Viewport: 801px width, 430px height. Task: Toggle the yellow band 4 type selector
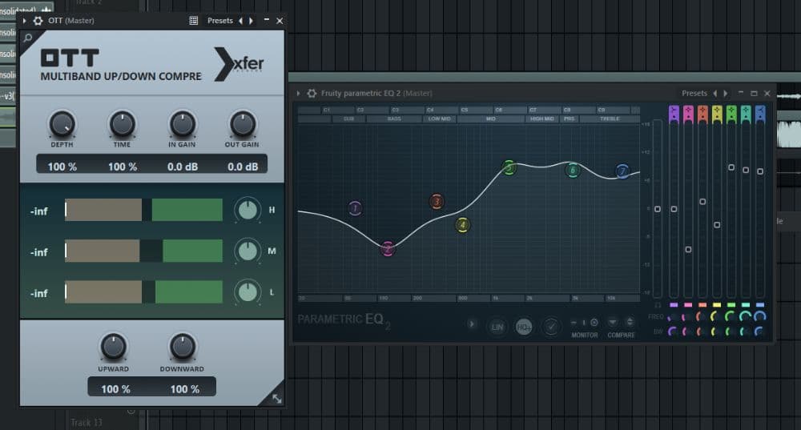click(x=717, y=114)
